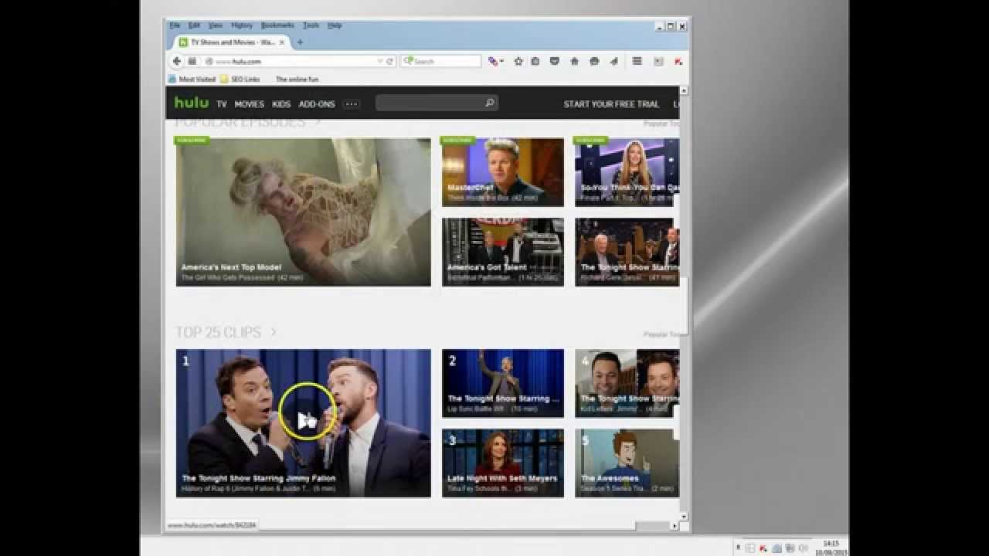Click the chat bubble icon in toolbar

click(594, 61)
